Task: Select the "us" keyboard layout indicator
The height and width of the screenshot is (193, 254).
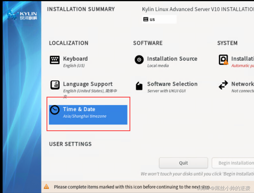Action: coord(152,19)
